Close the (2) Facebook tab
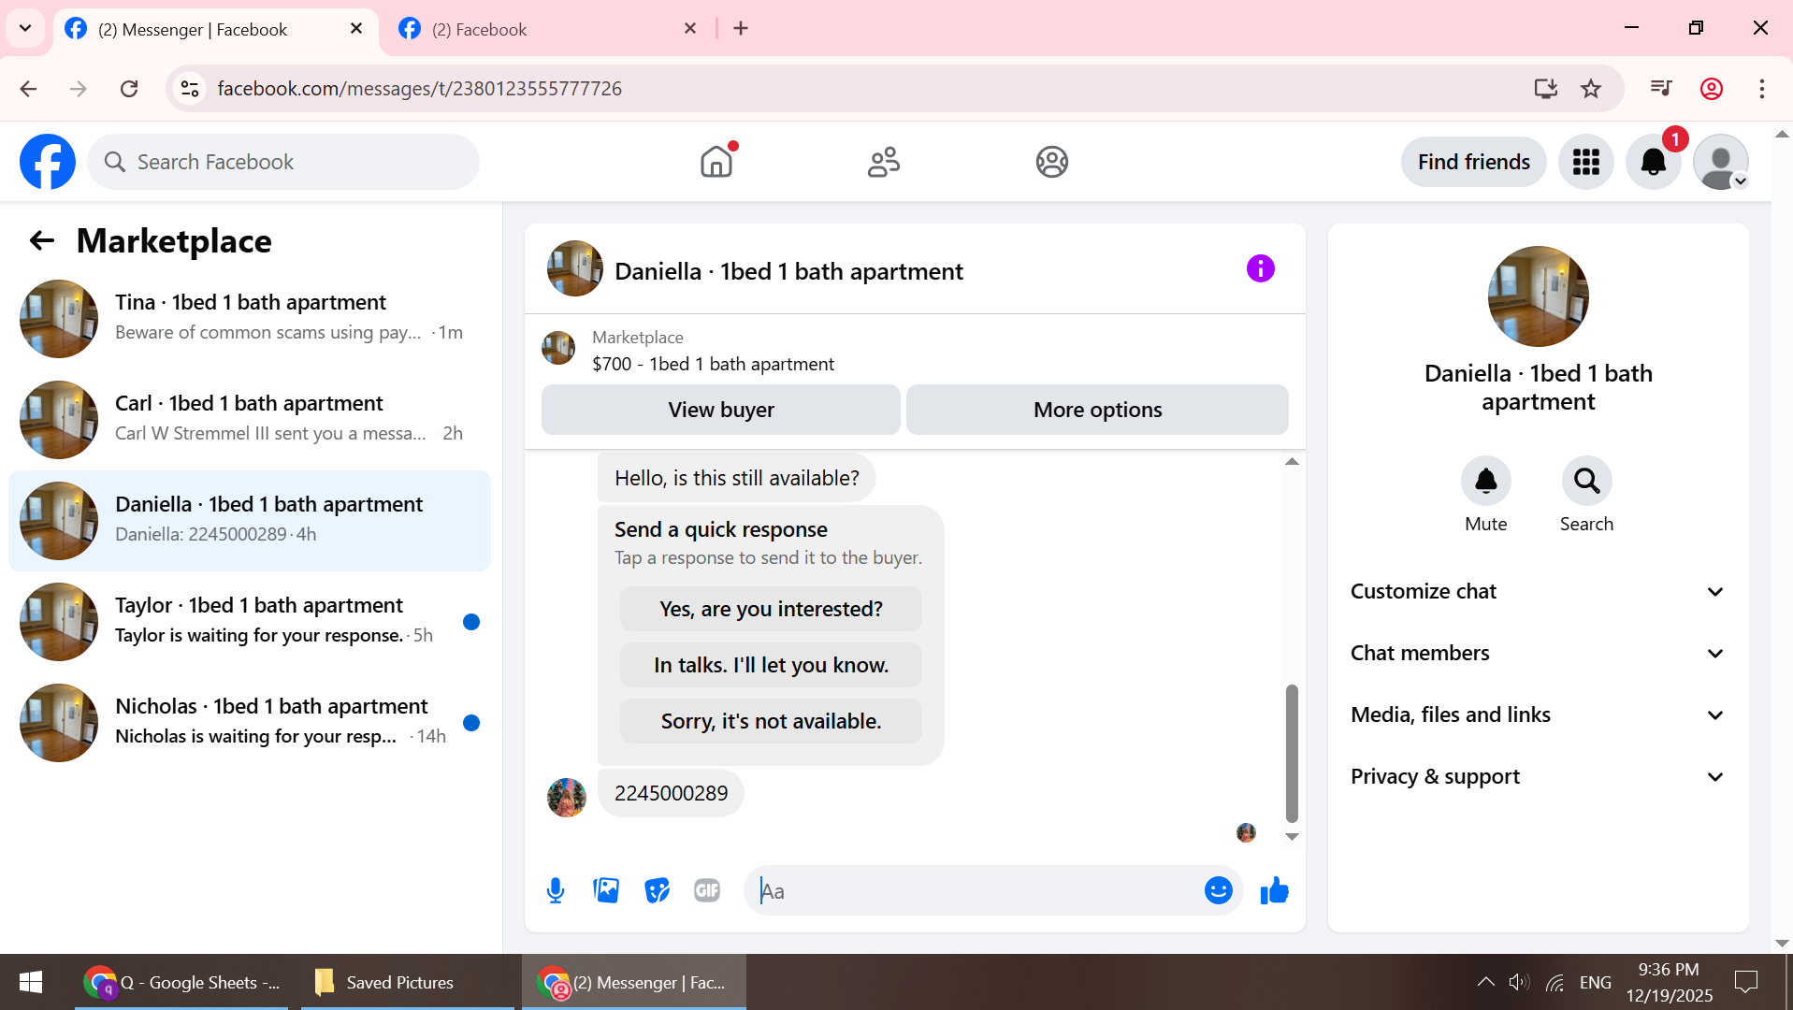The width and height of the screenshot is (1793, 1010). (x=690, y=28)
